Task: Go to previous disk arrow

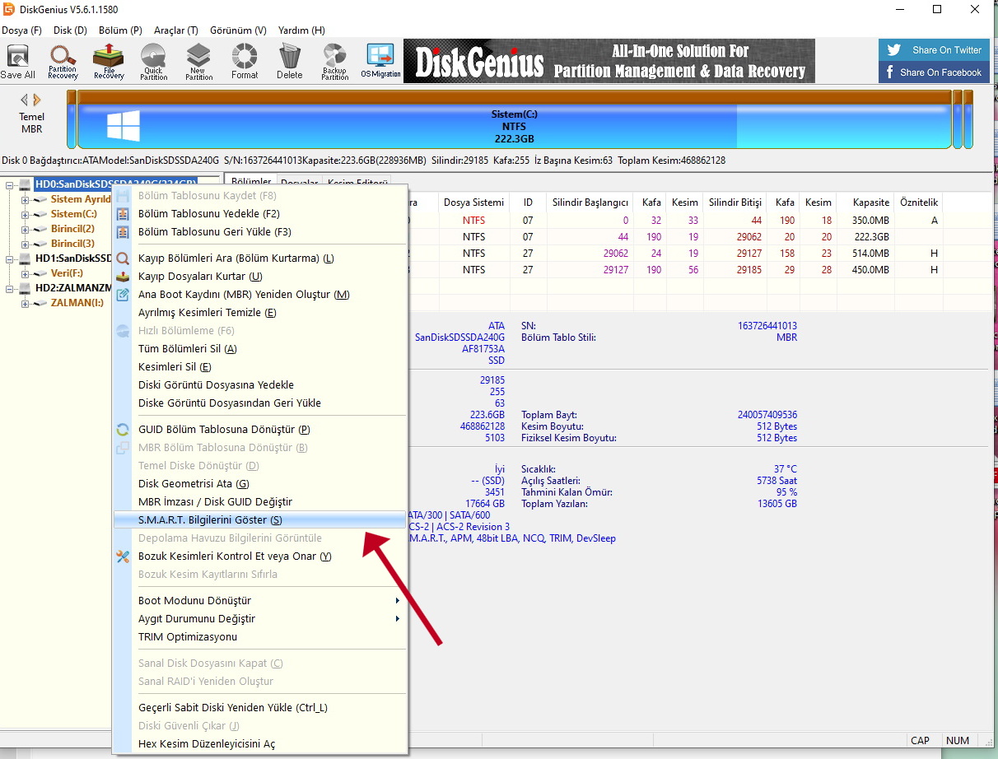Action: [24, 100]
